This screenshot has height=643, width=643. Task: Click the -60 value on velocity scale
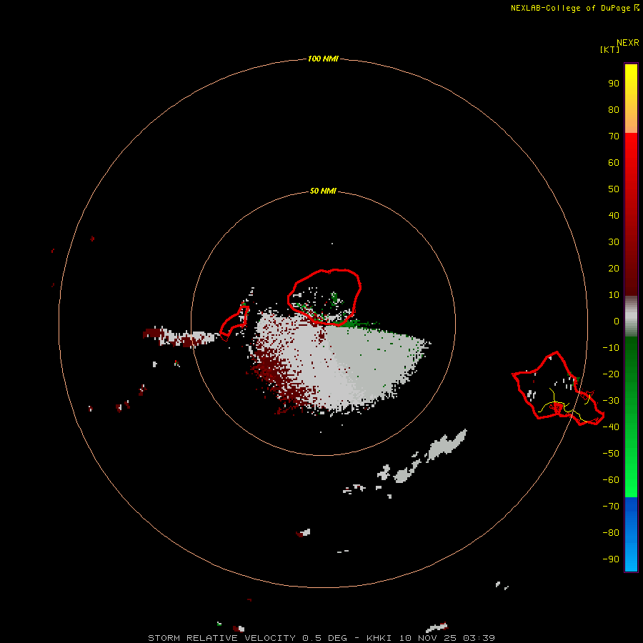611,480
